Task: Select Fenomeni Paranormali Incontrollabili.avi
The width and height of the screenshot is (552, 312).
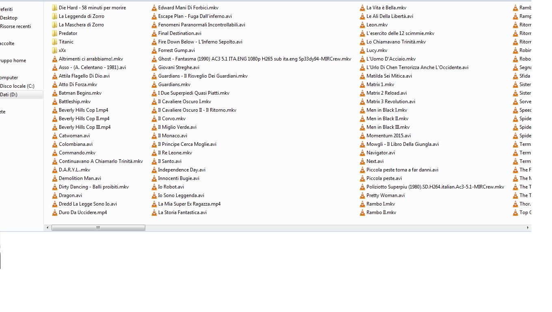Action: click(202, 25)
